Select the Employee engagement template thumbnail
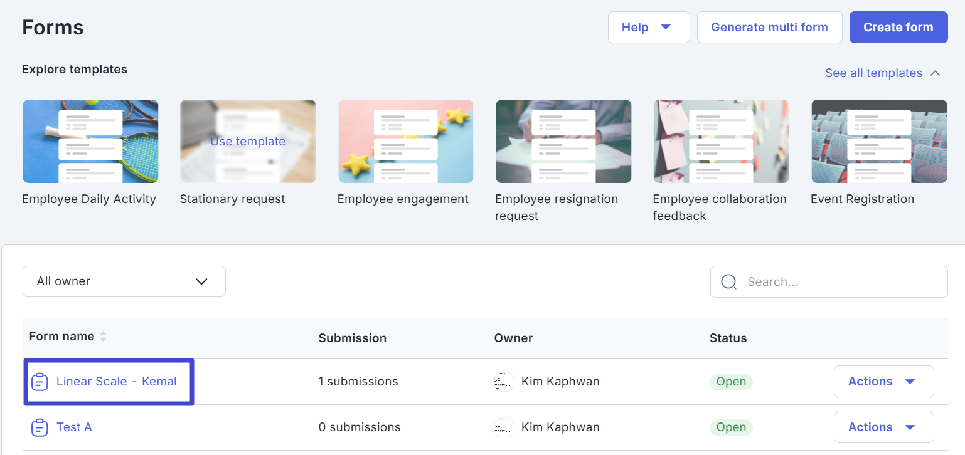Image resolution: width=965 pixels, height=455 pixels. point(406,142)
